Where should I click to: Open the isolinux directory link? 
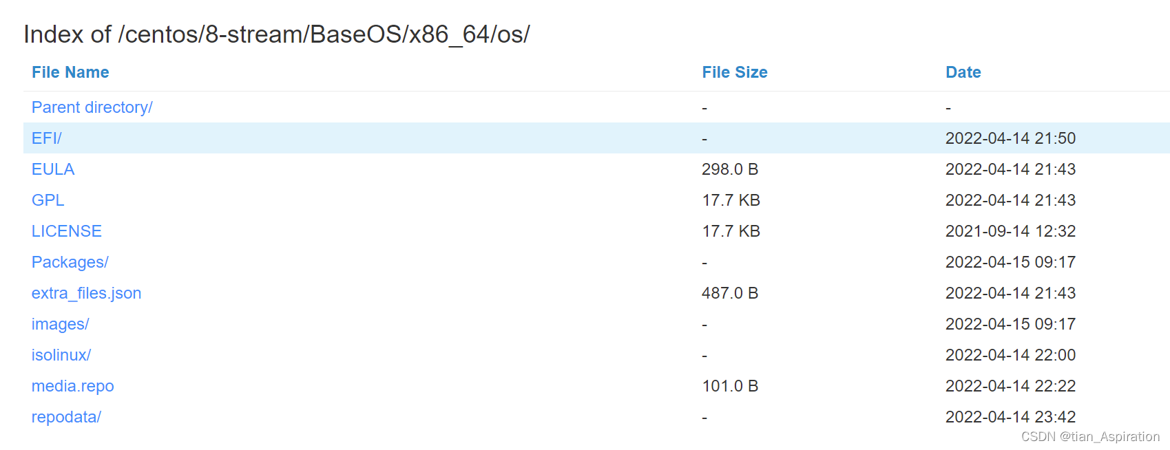click(61, 354)
